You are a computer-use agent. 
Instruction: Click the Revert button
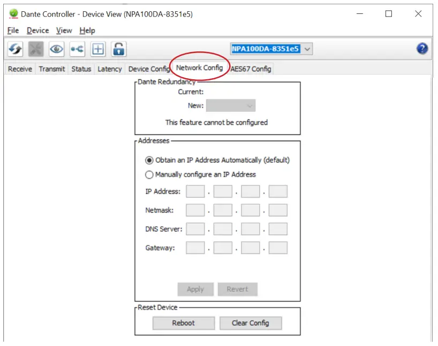click(x=237, y=289)
